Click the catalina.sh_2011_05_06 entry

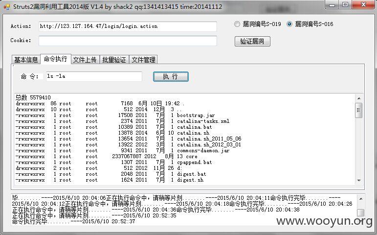click(x=209, y=139)
